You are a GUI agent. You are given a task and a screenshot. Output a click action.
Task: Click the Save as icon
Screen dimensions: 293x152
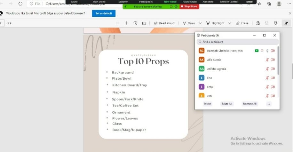click(x=275, y=23)
